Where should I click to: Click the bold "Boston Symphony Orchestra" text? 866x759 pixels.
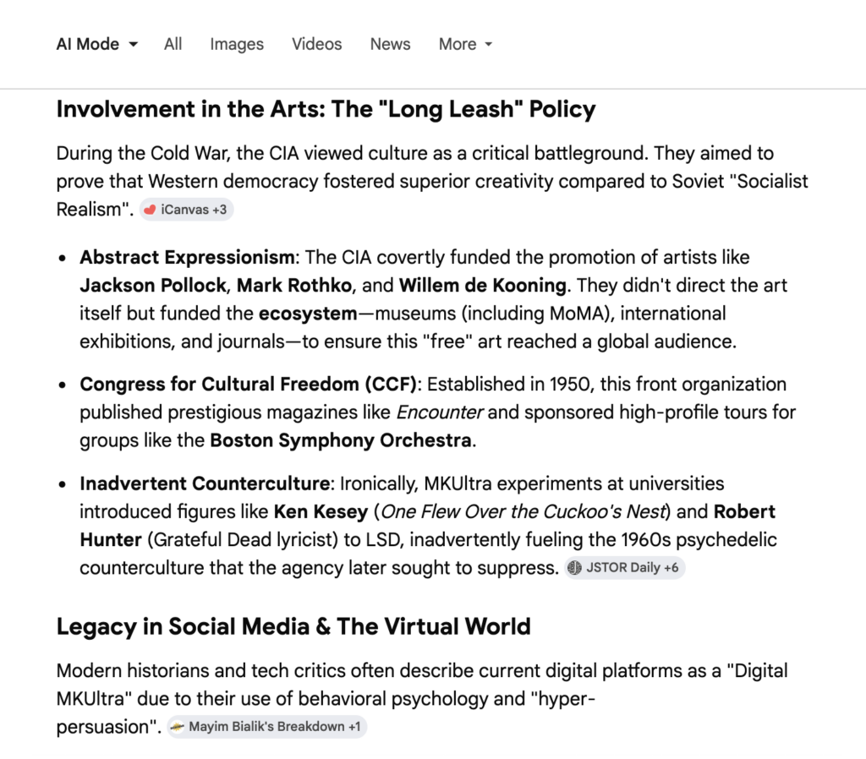pos(341,440)
